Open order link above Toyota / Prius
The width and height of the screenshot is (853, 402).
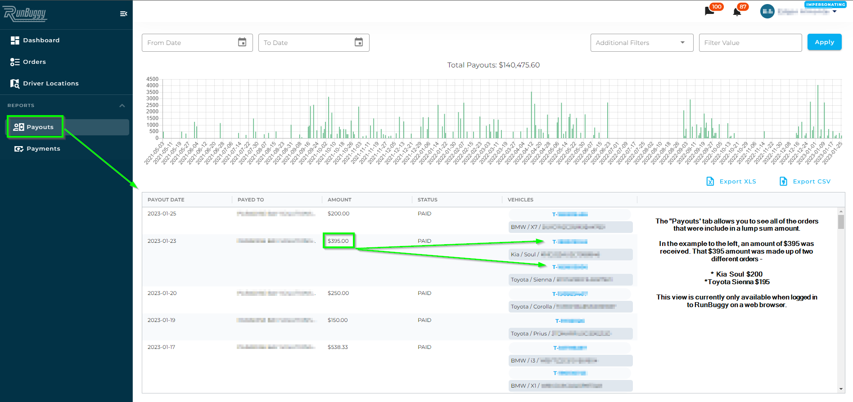click(x=570, y=321)
